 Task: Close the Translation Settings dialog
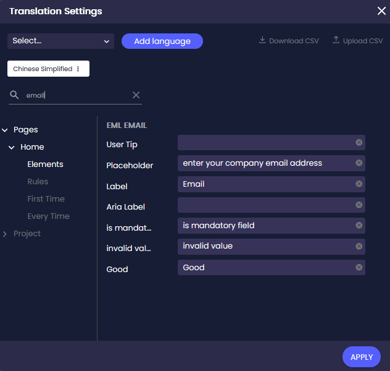(x=381, y=11)
